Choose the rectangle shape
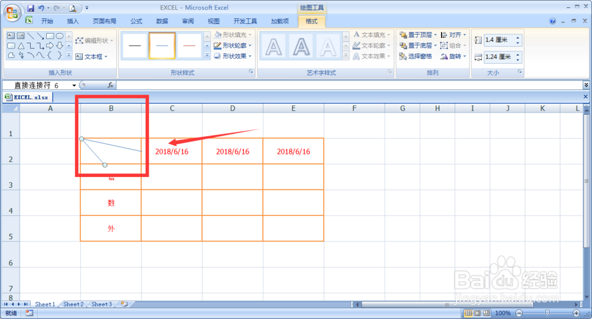 (x=50, y=36)
